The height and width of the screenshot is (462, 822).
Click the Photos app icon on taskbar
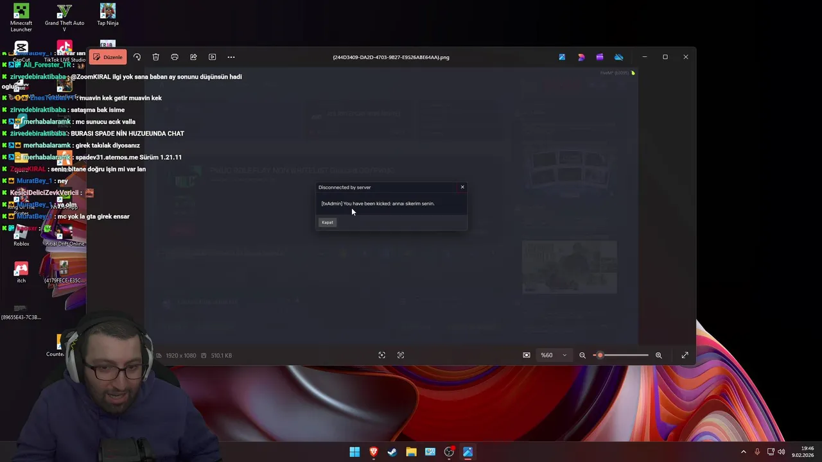pyautogui.click(x=468, y=452)
